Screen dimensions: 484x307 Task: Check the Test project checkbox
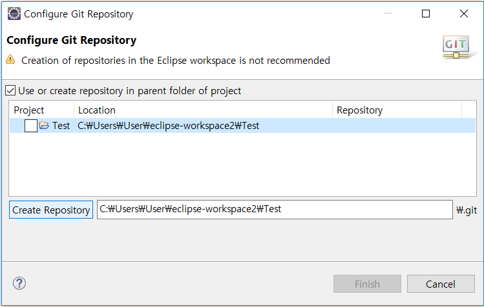click(31, 126)
